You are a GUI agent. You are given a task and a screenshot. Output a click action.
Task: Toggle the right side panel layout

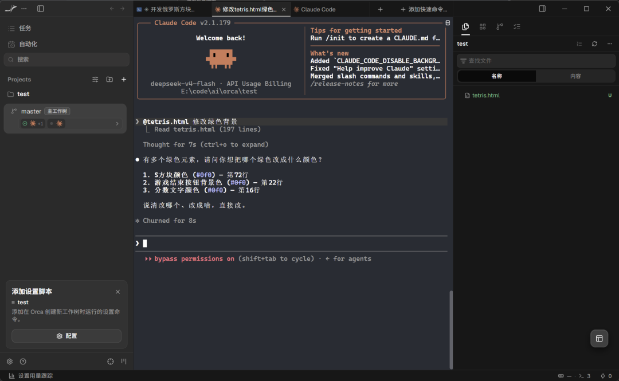(542, 9)
